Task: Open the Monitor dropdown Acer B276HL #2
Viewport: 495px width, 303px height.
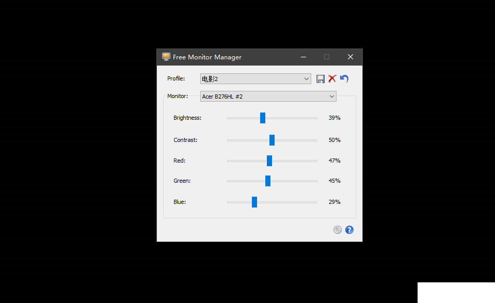Action: pyautogui.click(x=268, y=96)
